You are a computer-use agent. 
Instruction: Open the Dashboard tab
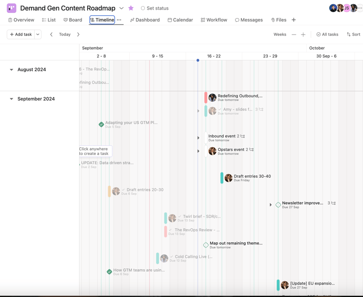(x=145, y=20)
